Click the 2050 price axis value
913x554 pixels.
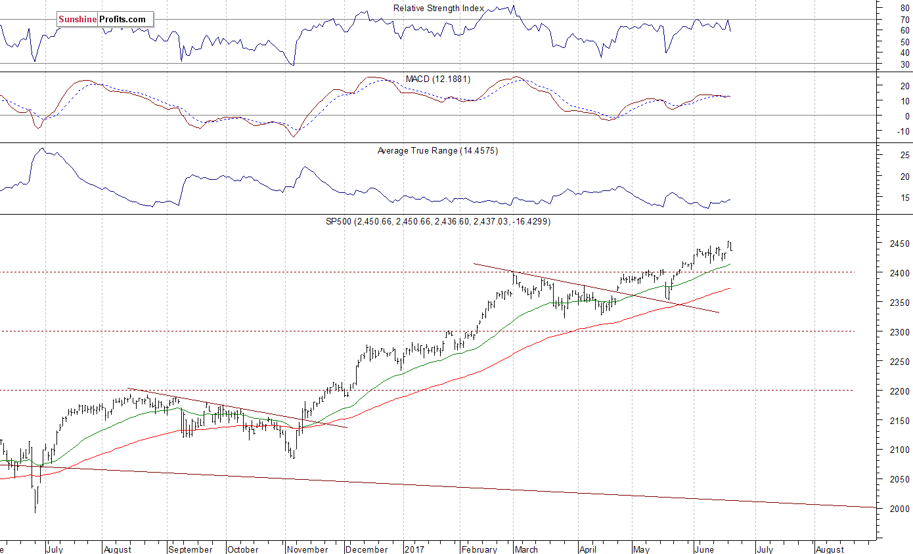[x=899, y=480]
